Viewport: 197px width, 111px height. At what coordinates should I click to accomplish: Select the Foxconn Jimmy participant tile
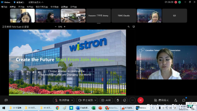[99, 15]
